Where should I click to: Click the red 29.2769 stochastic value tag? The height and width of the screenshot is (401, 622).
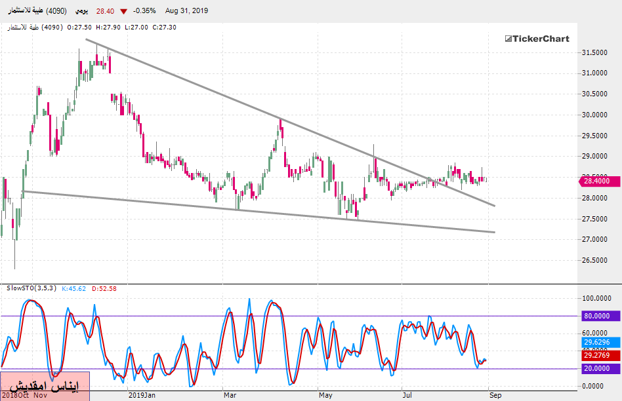(597, 355)
